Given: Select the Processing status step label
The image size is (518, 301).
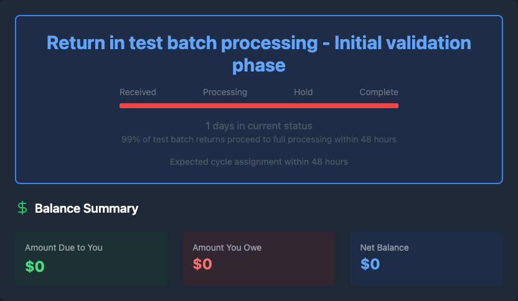Looking at the screenshot, I should click(225, 92).
